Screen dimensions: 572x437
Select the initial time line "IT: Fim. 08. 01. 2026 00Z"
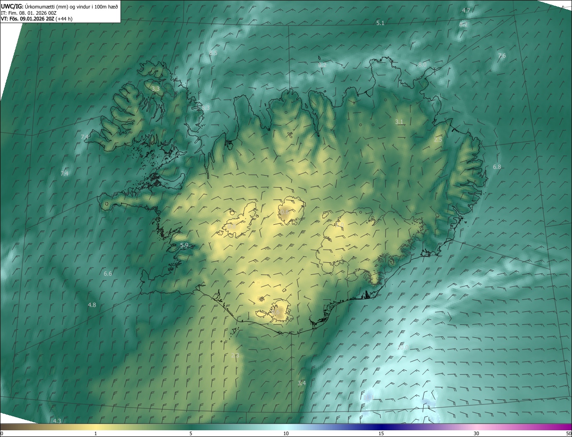(x=29, y=13)
